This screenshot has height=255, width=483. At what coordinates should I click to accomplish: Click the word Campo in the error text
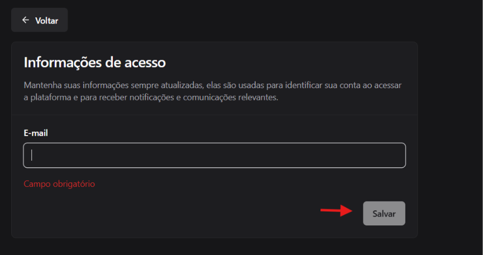click(37, 184)
